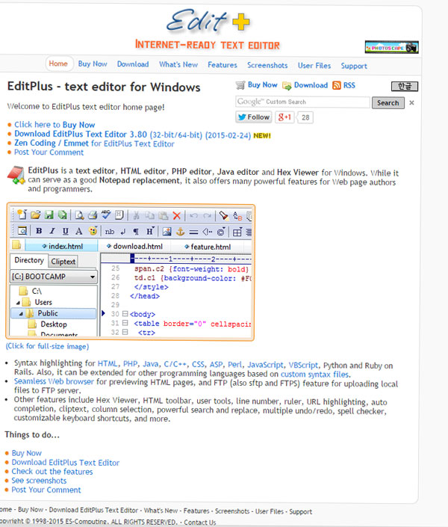448x527 pixels.
Task: Click the flashlight Find icon
Action: coord(223,215)
